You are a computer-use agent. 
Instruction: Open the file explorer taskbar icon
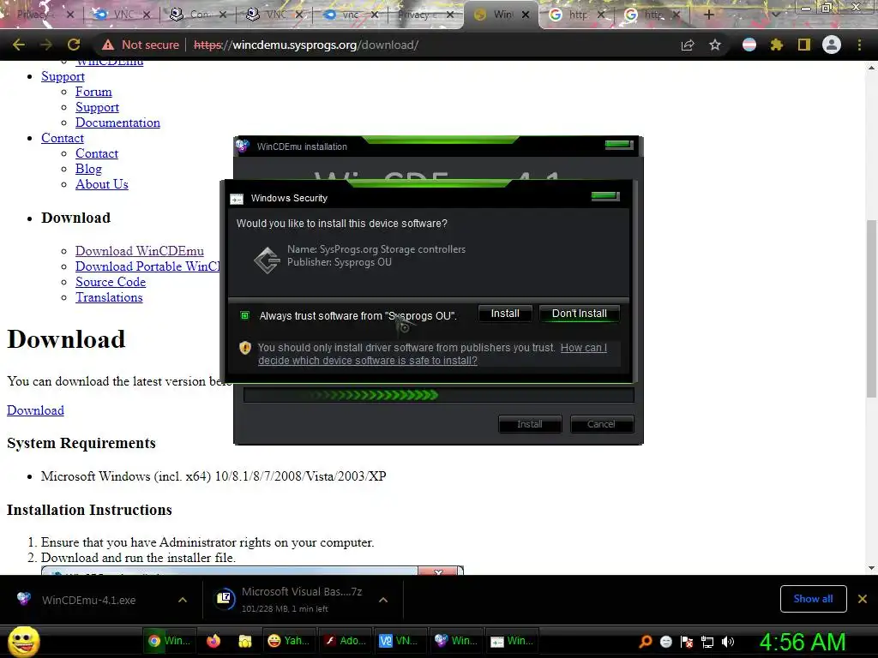tap(244, 641)
